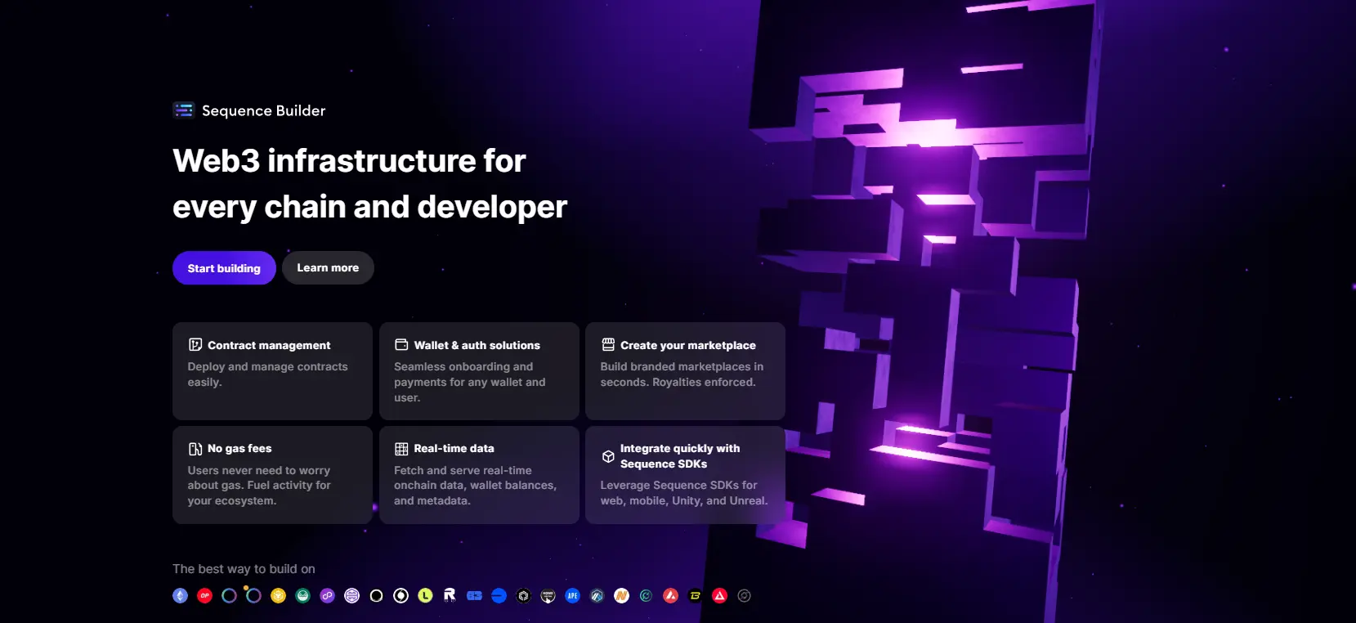Select the yellow BNB chain logo
This screenshot has height=623, width=1356.
(x=279, y=596)
